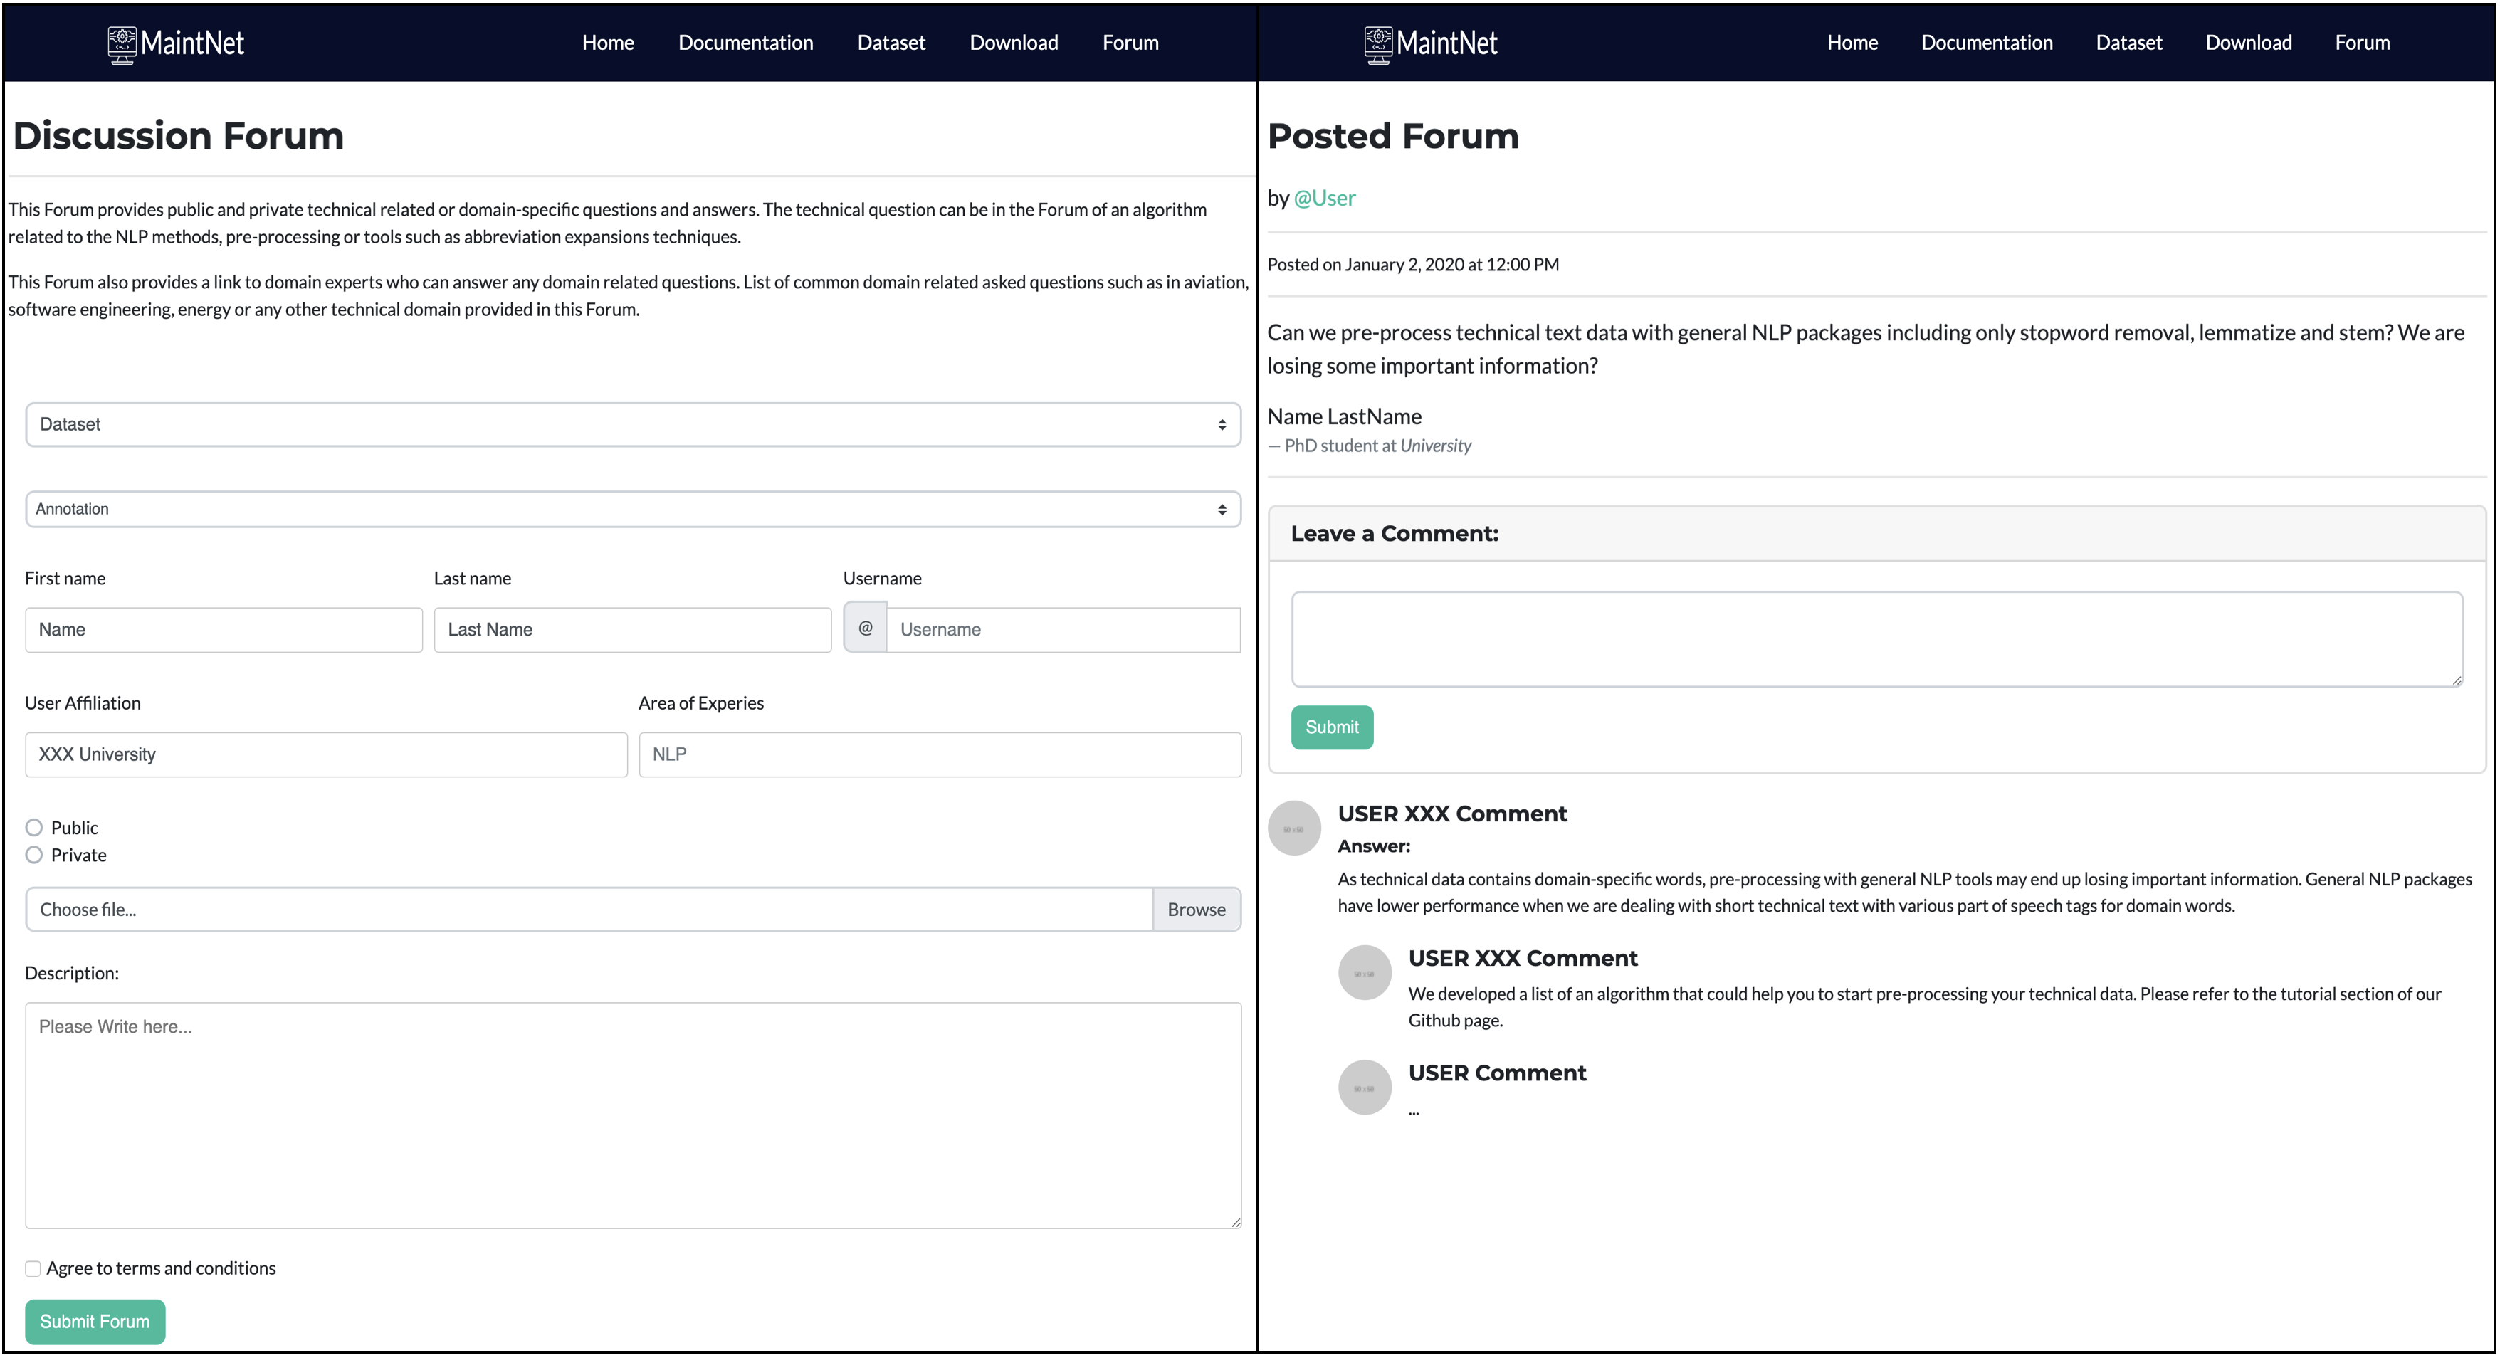This screenshot has height=1358, width=2500.
Task: Select the Public radio option
Action: pos(34,828)
